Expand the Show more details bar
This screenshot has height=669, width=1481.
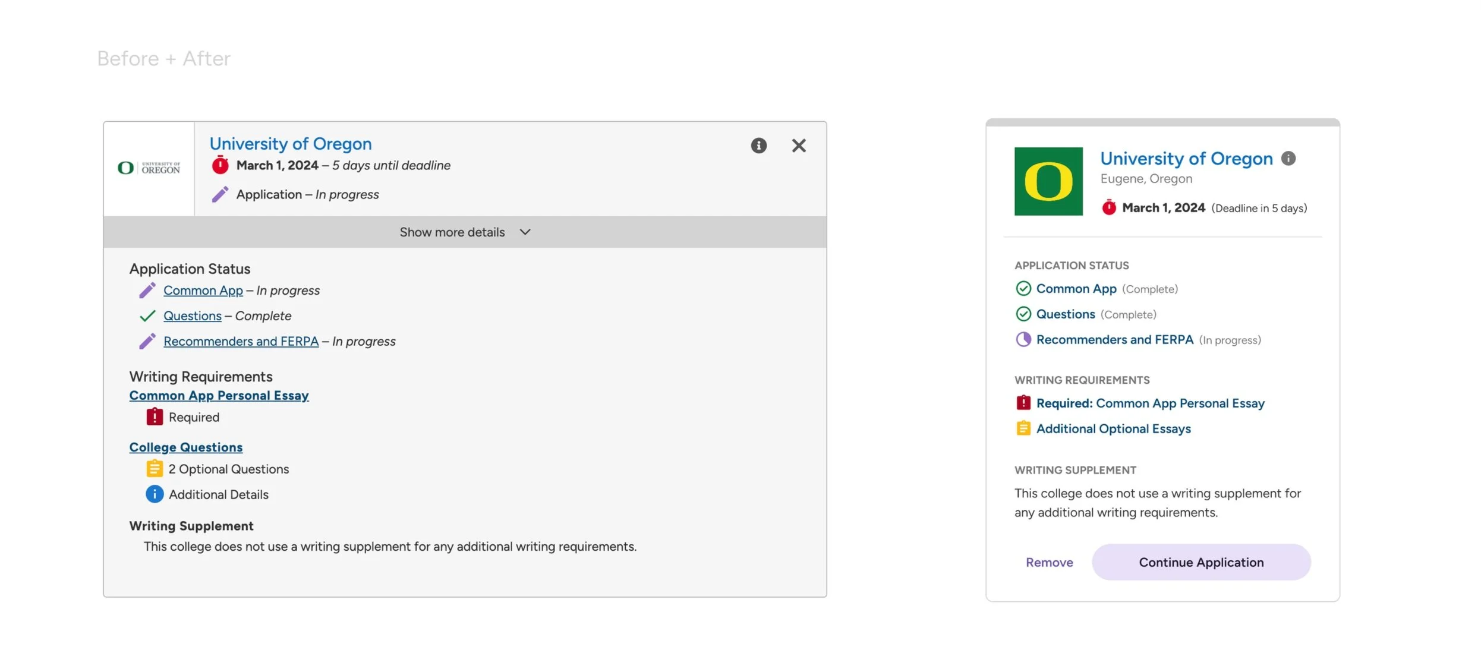click(x=452, y=232)
